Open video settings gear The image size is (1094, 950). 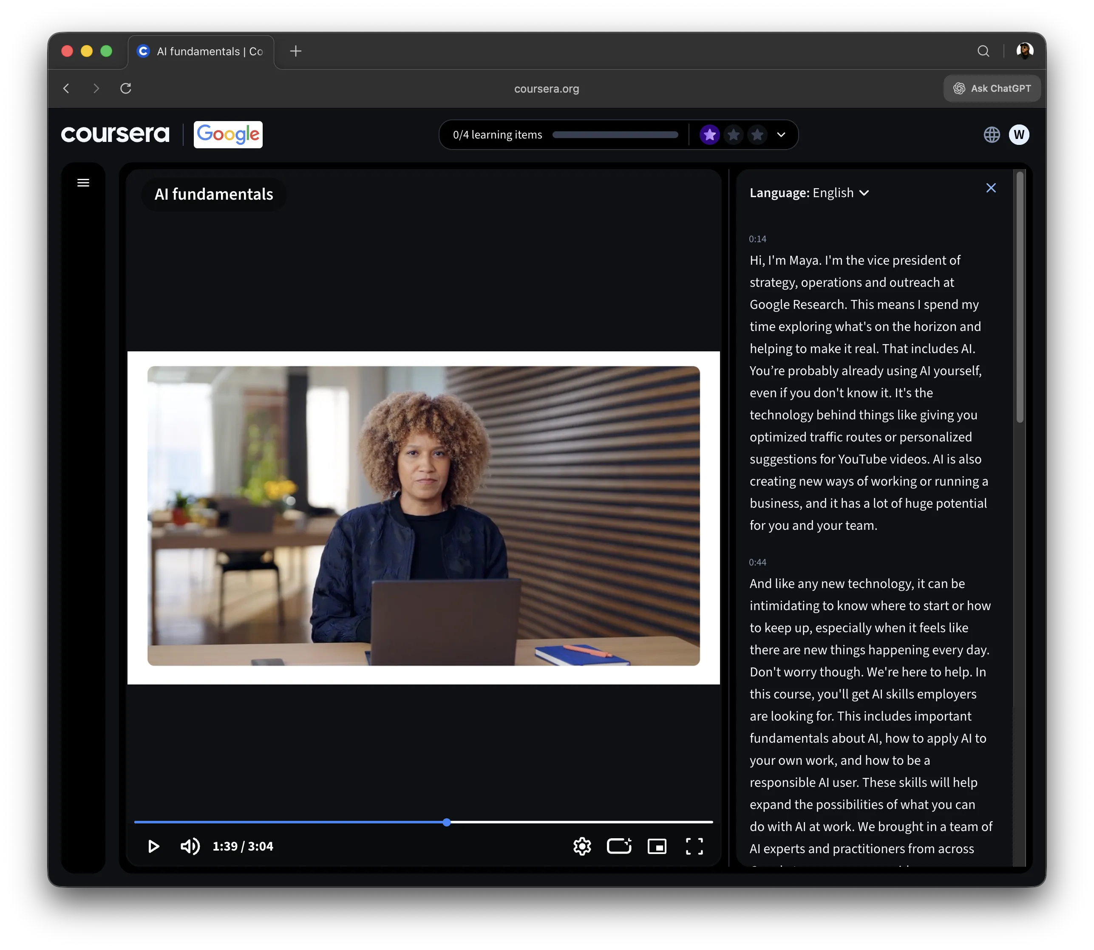click(582, 846)
